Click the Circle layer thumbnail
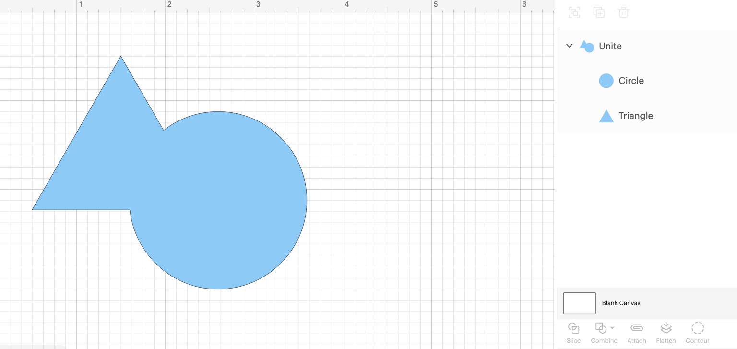This screenshot has width=737, height=349. click(606, 80)
